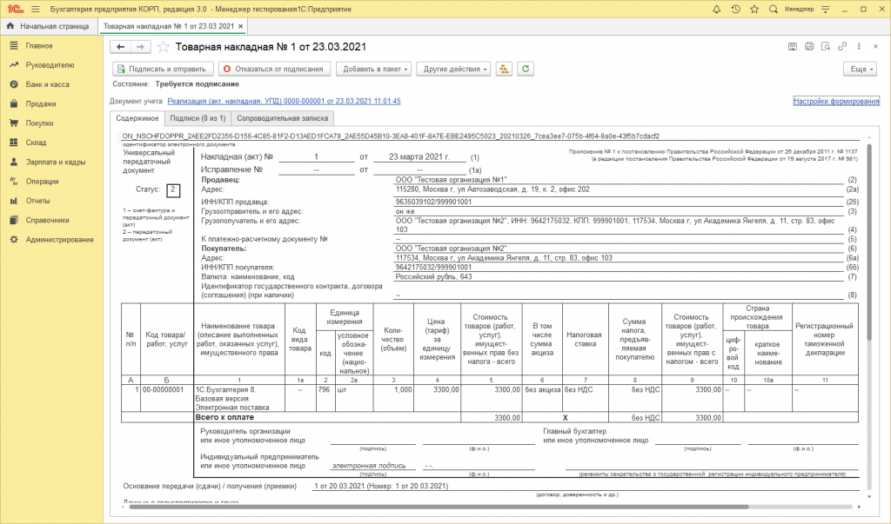Select the Статус box value 2
The height and width of the screenshot is (524, 891).
tap(173, 189)
